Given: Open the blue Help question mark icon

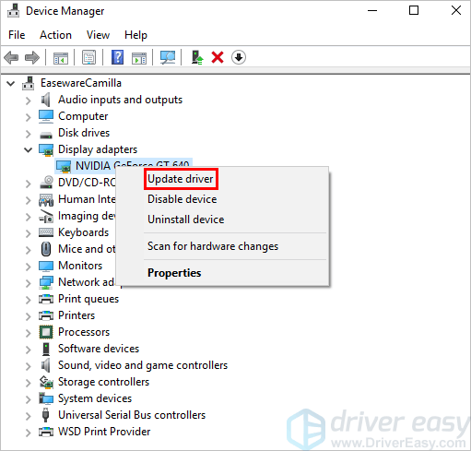Looking at the screenshot, I should [x=117, y=57].
